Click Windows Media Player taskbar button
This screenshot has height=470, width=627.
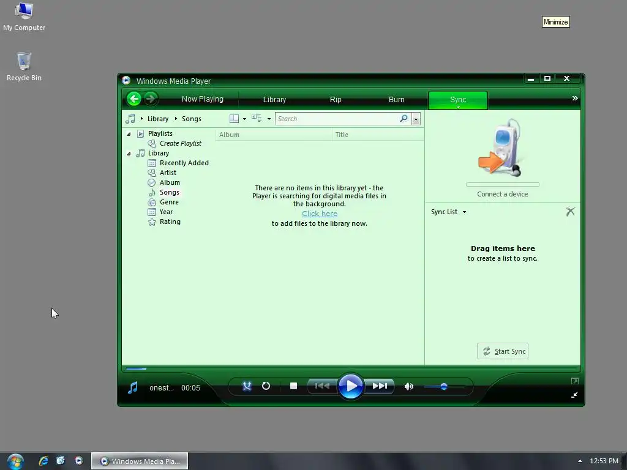pos(140,461)
